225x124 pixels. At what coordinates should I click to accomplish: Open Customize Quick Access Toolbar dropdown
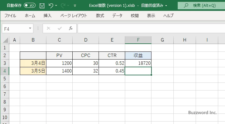tap(75, 6)
